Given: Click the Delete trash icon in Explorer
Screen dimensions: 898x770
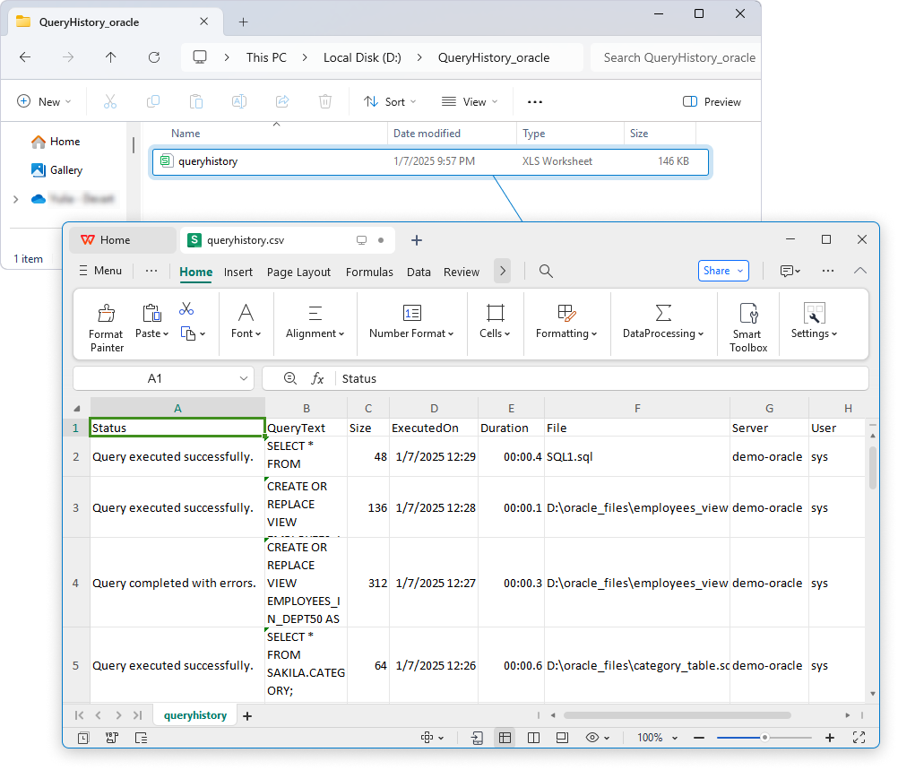Looking at the screenshot, I should [x=324, y=101].
